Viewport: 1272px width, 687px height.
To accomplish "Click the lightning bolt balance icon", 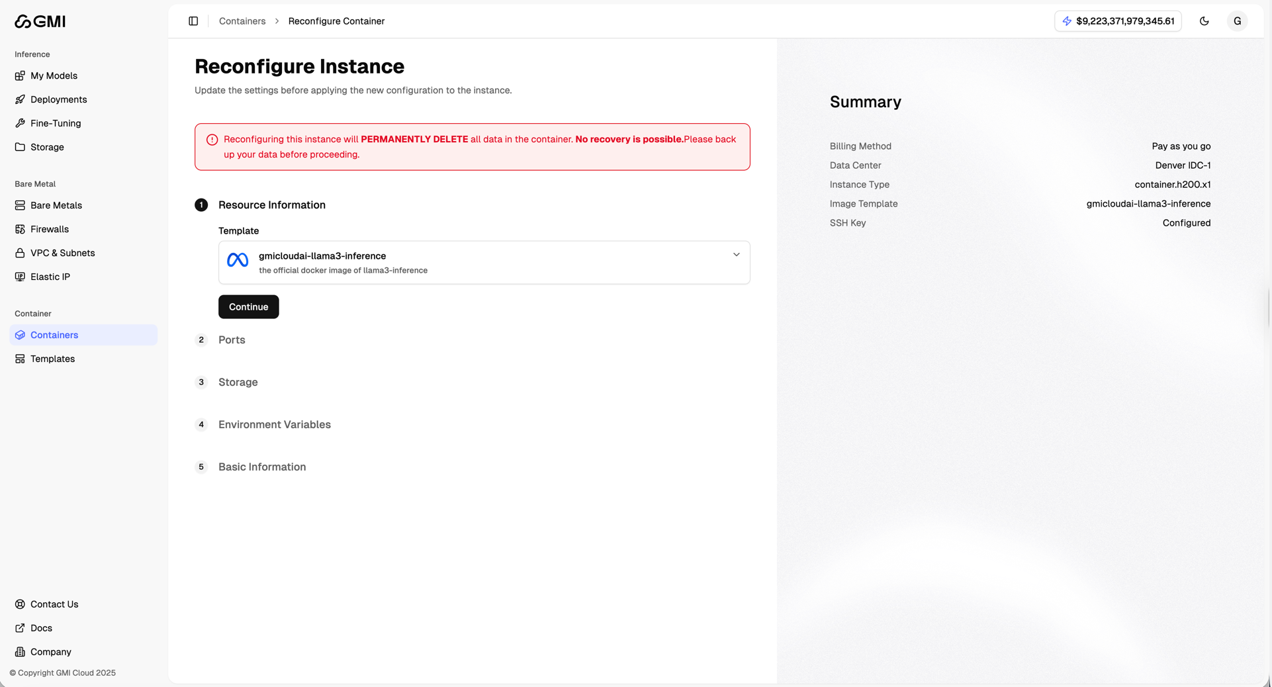I will 1067,21.
